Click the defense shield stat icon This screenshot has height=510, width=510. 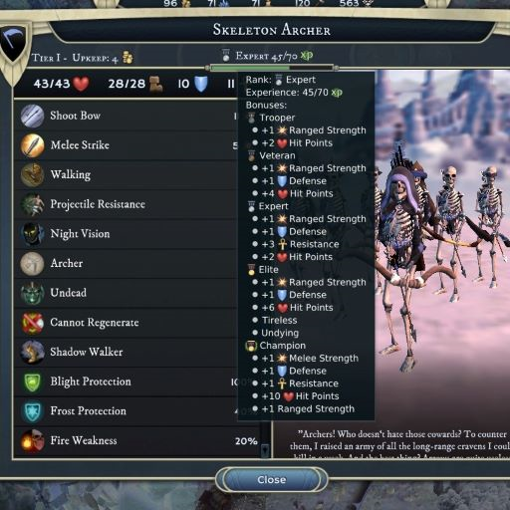click(x=200, y=84)
